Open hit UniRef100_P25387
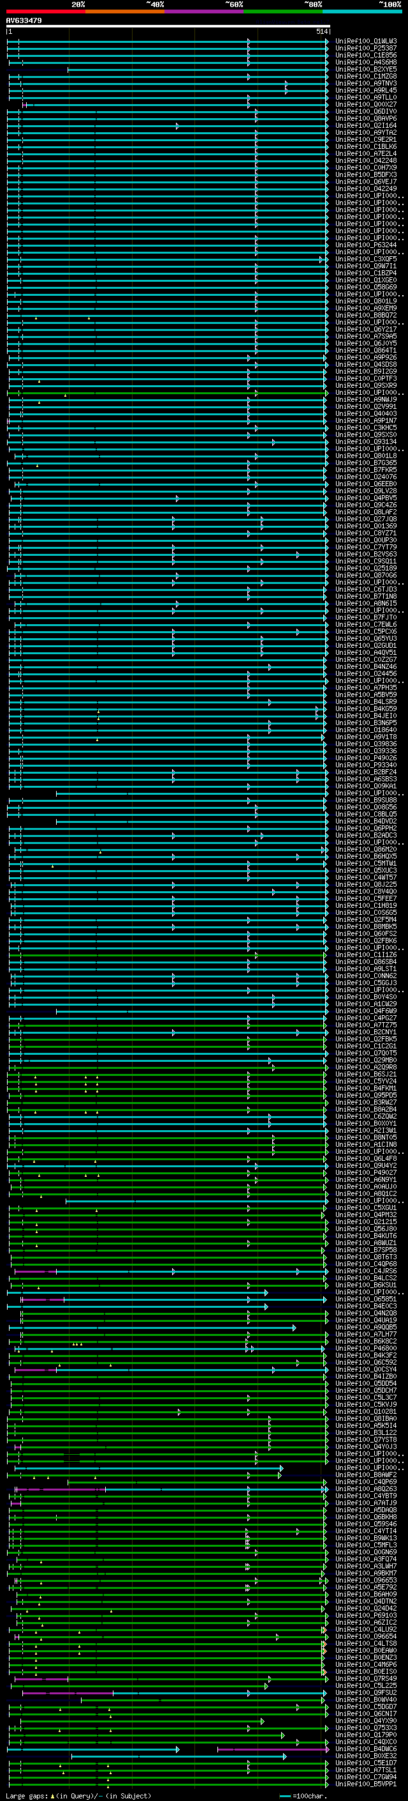This screenshot has height=1801, width=408. (366, 49)
